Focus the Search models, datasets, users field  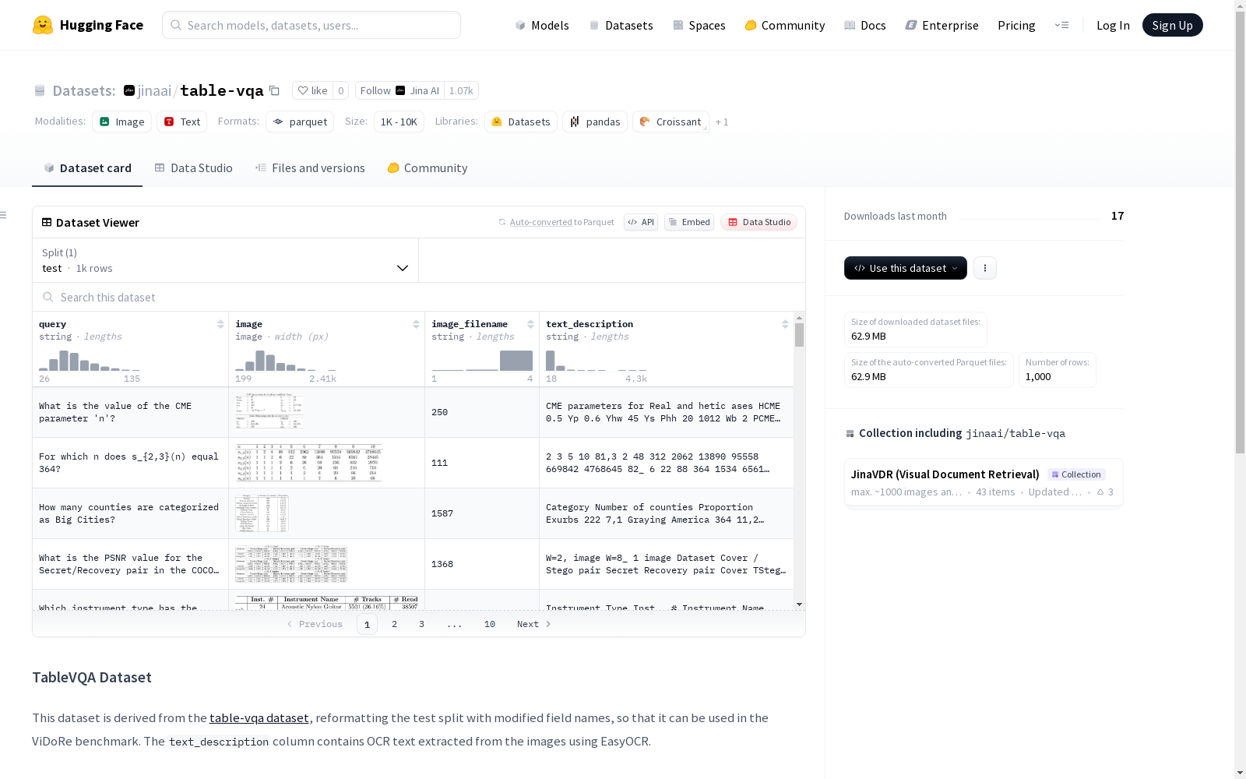(x=311, y=25)
